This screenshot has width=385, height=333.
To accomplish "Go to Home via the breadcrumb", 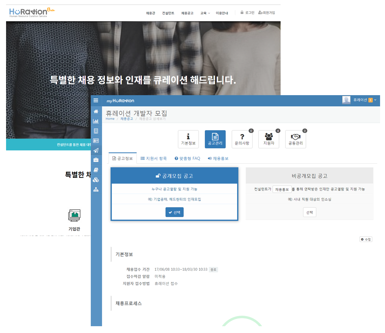I will click(x=110, y=119).
